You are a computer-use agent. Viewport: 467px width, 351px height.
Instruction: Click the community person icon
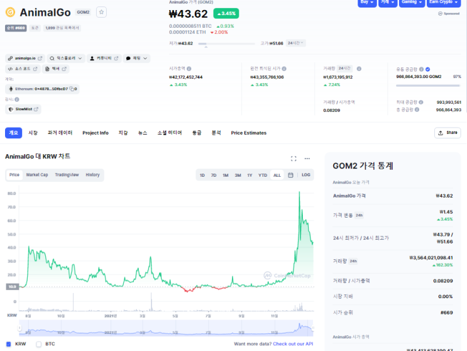pos(92,58)
